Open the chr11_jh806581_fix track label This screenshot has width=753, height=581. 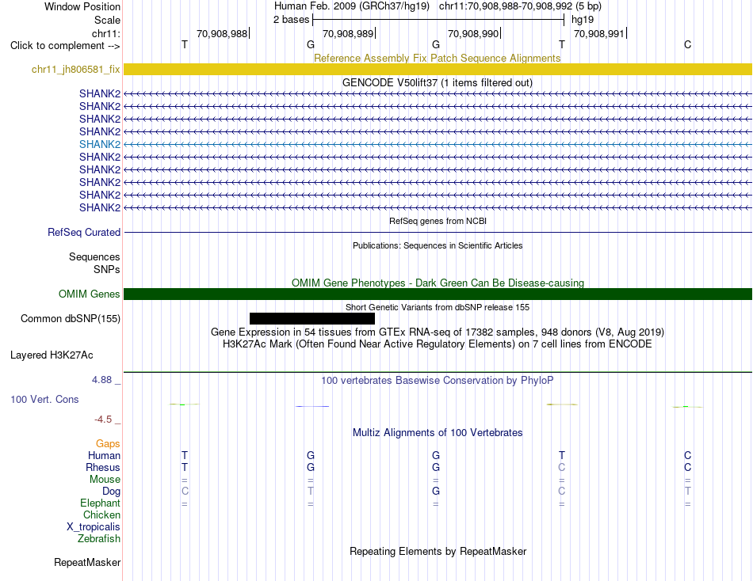75,69
